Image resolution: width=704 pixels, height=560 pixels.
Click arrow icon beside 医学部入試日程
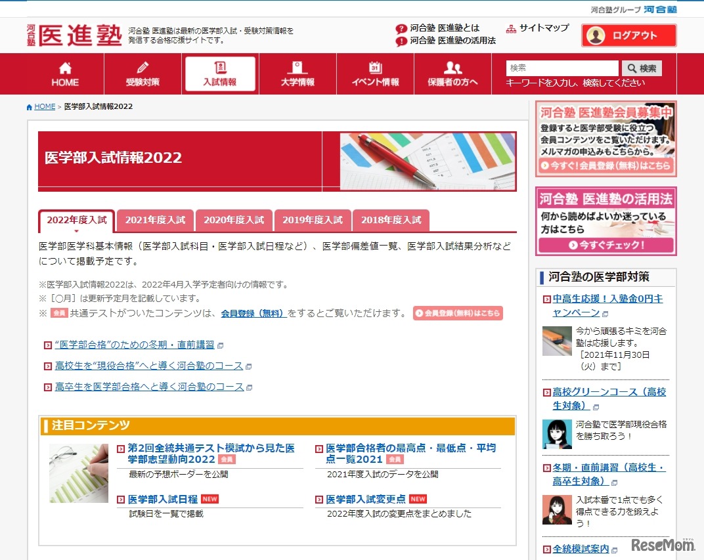coord(120,500)
